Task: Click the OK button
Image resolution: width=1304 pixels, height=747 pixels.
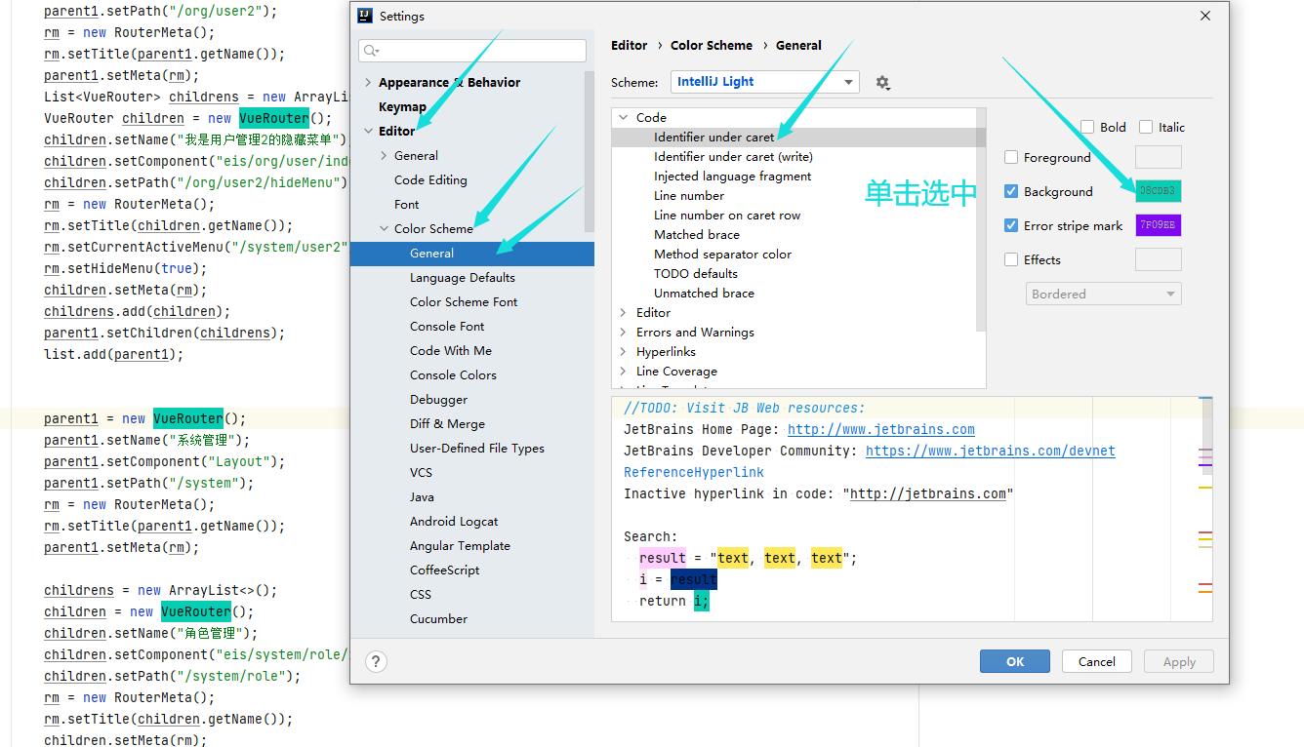Action: [x=1015, y=661]
